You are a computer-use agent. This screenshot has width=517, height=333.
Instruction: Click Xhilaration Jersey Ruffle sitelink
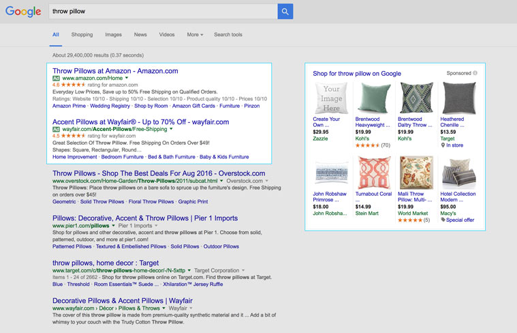click(x=193, y=285)
